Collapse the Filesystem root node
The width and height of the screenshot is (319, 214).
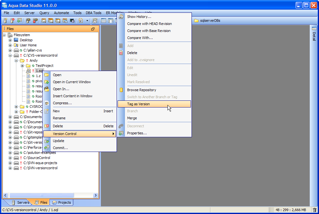coord(4,35)
